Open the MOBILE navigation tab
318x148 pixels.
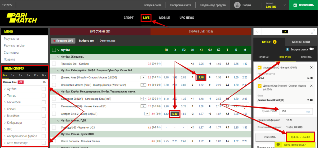click(x=164, y=18)
